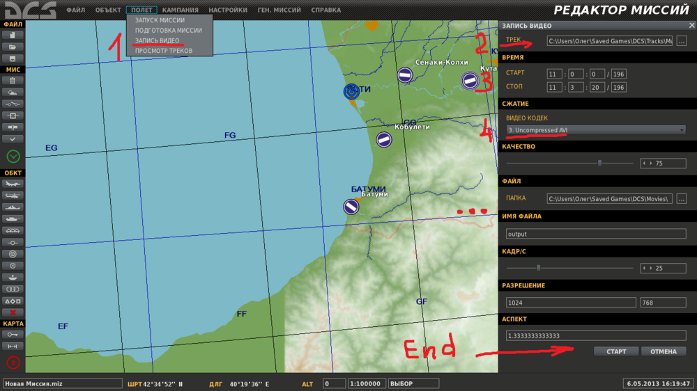Click the СТАРТ button to begin recording
697x391 pixels.
pyautogui.click(x=616, y=351)
